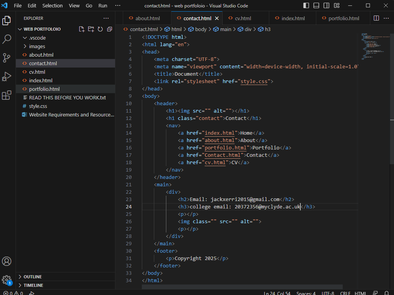
Task: Open Source Control in the Activity Bar
Action: [x=7, y=58]
